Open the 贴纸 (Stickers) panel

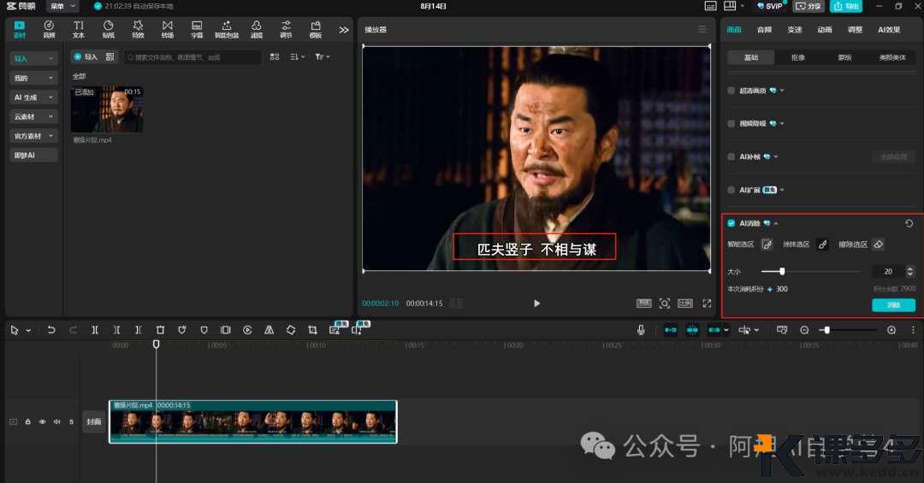tap(109, 30)
